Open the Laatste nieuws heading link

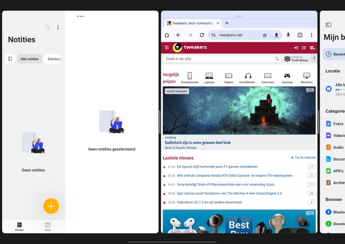[x=178, y=158]
